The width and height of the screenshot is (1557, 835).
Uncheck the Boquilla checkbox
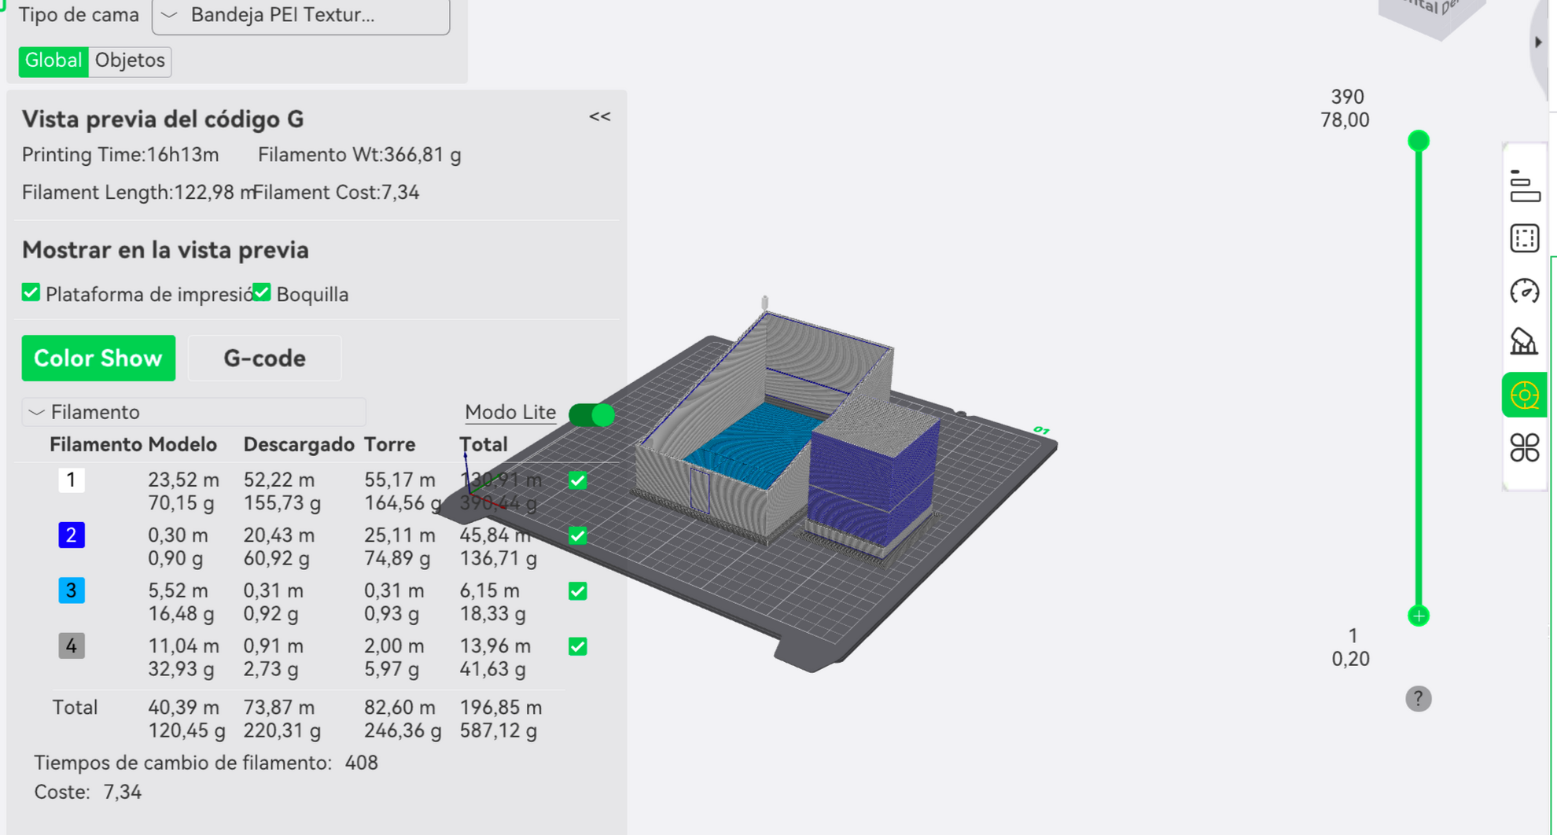[262, 293]
